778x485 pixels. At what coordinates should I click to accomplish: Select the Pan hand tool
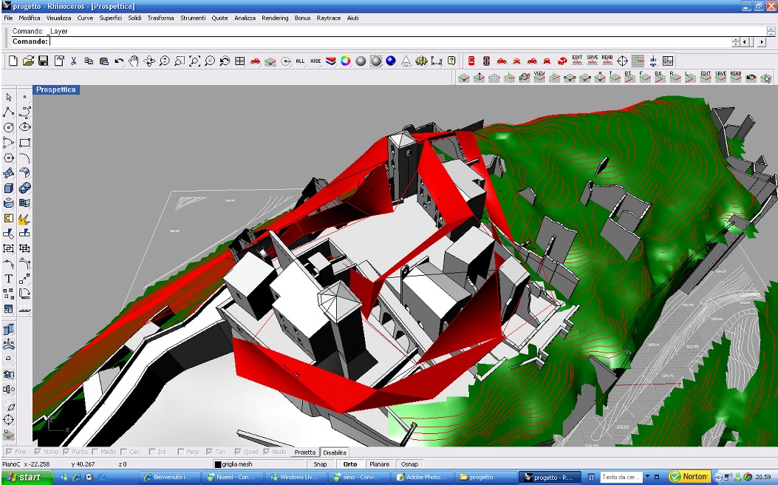[x=134, y=61]
